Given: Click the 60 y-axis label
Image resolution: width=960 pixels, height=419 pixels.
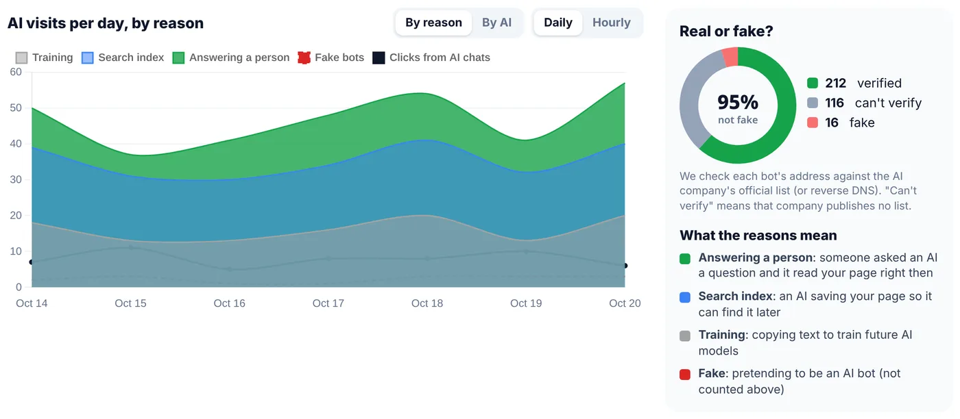Looking at the screenshot, I should point(16,72).
